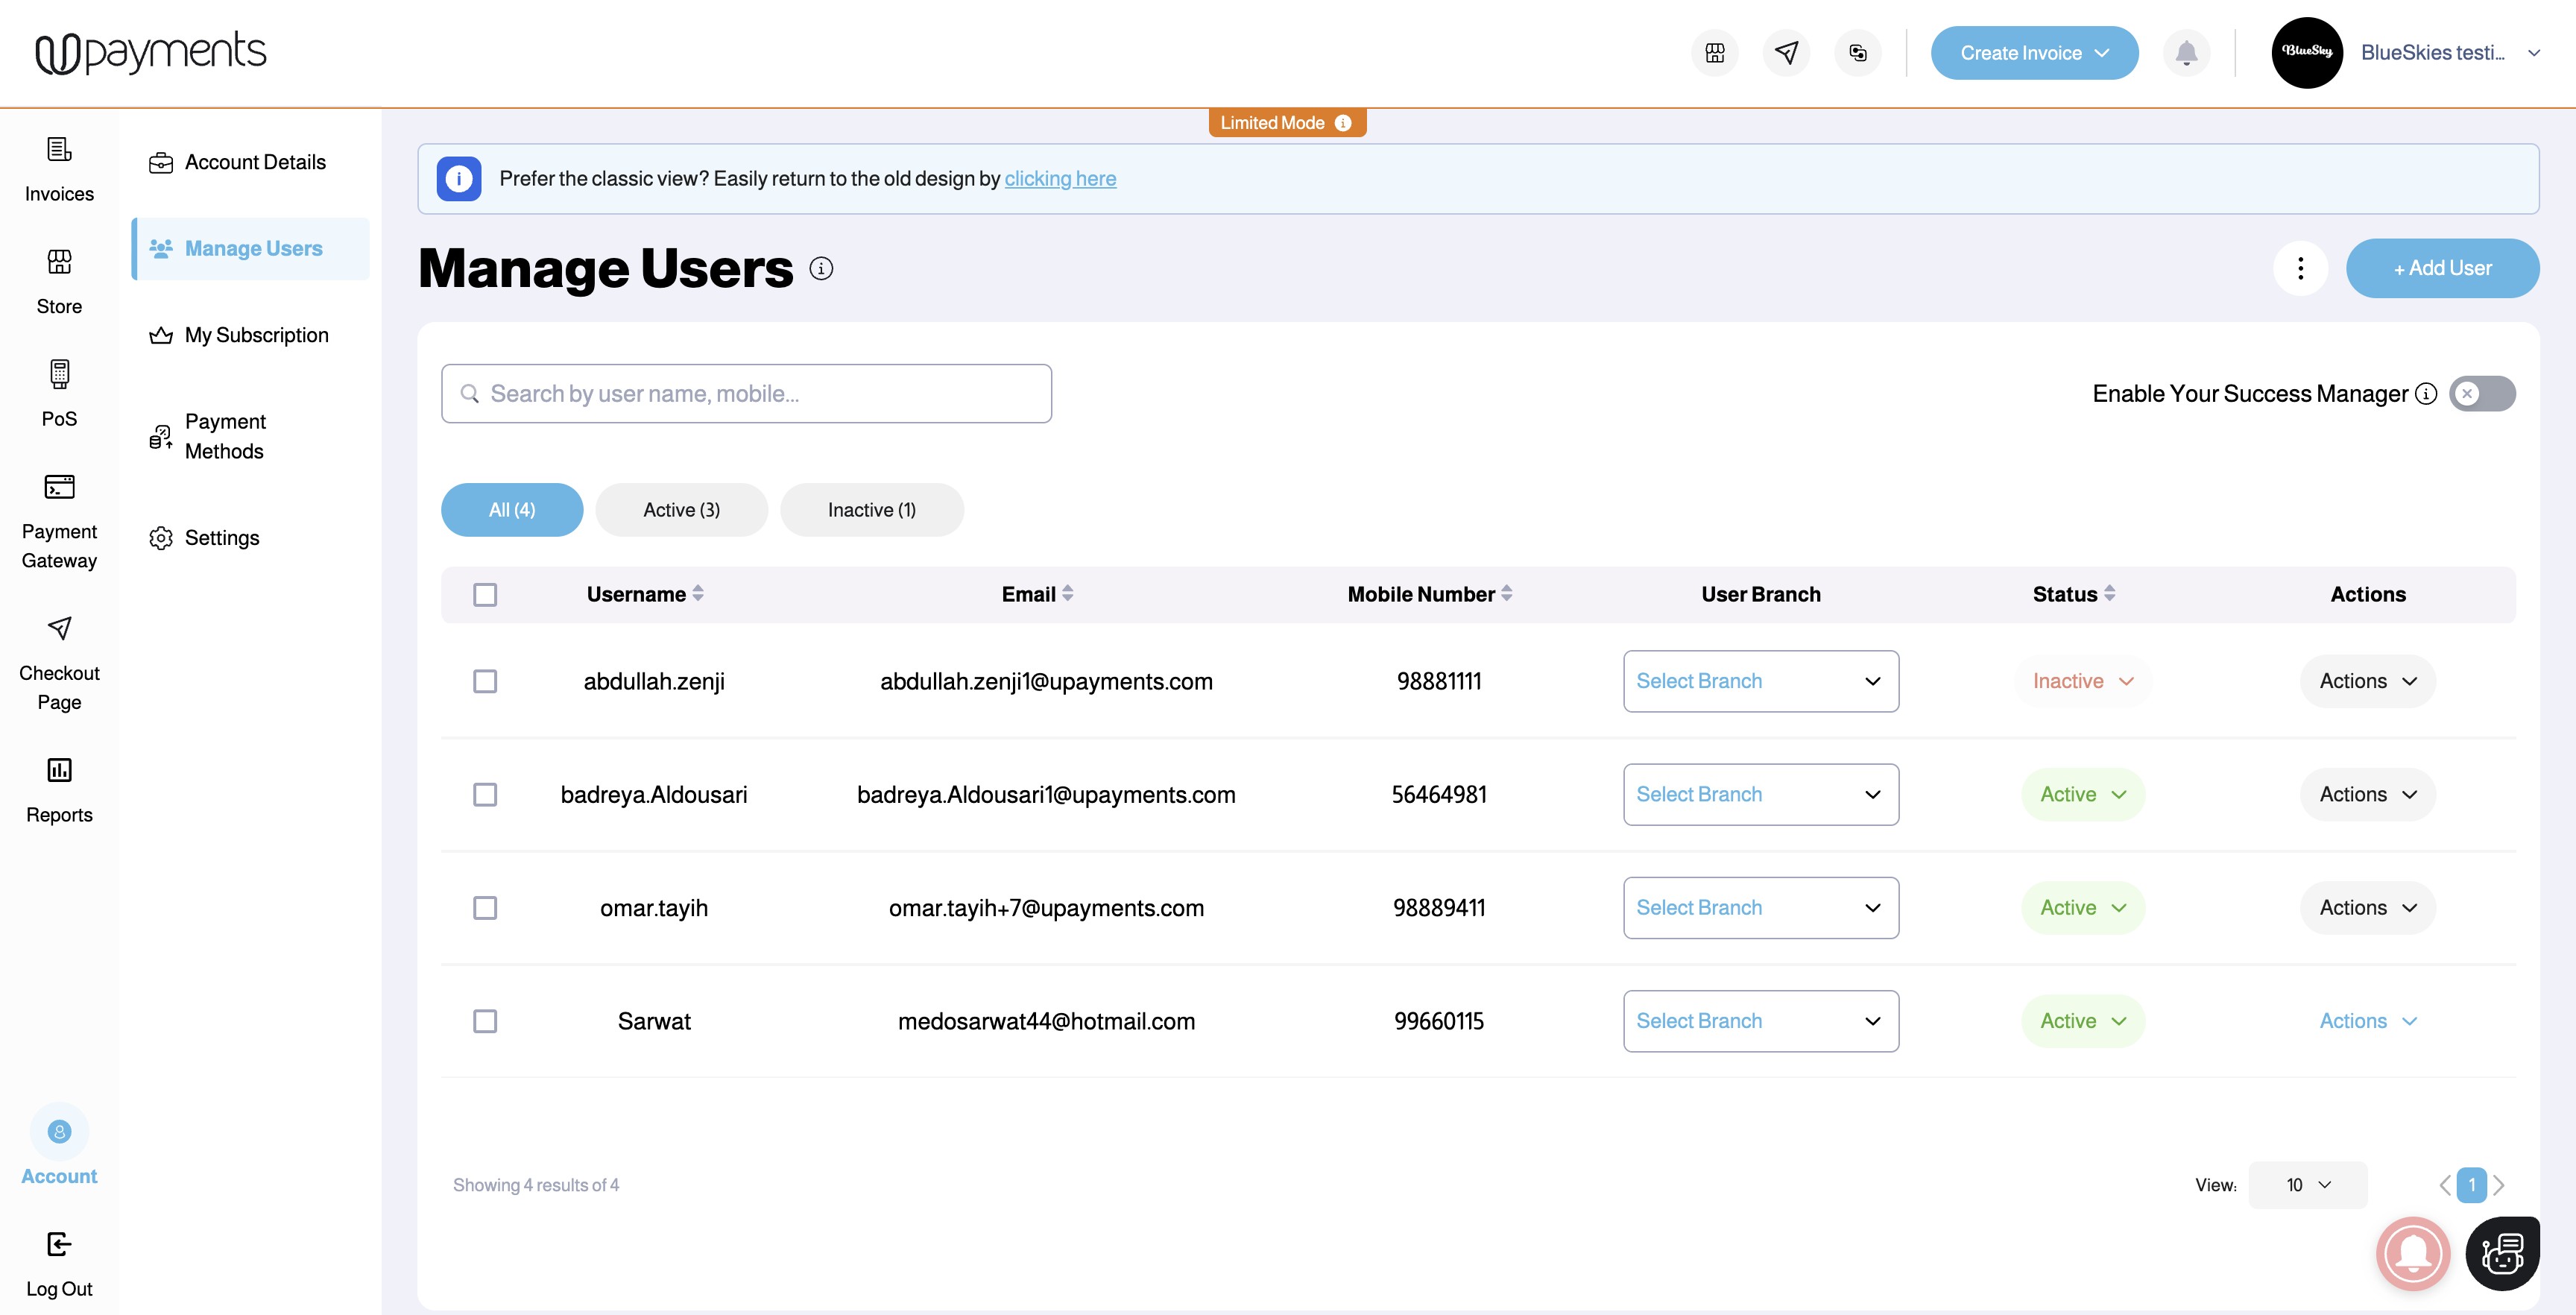The image size is (2576, 1315).
Task: Click info icon beside Manage Users title
Action: tap(821, 268)
